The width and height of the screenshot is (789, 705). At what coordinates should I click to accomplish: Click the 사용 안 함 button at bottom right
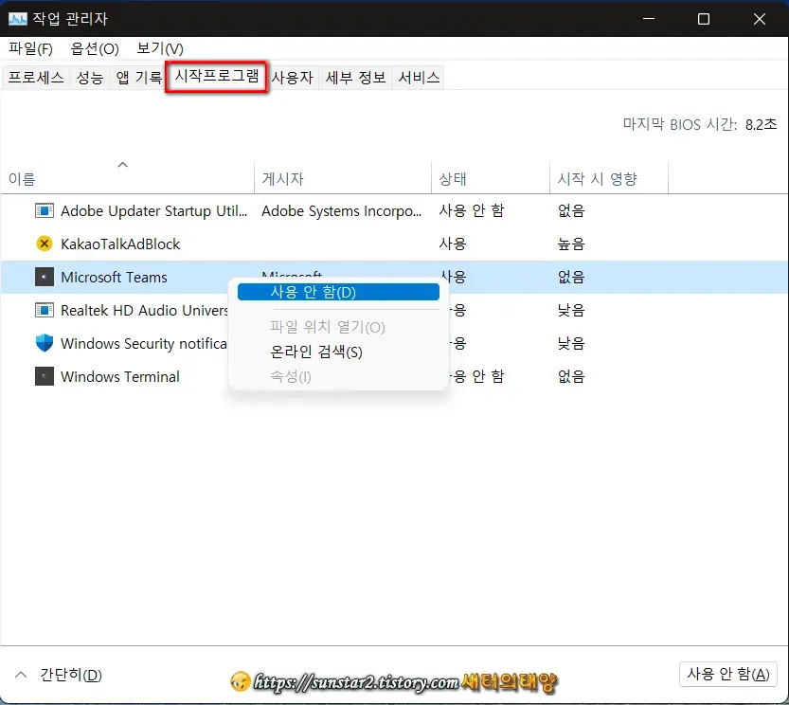727,674
